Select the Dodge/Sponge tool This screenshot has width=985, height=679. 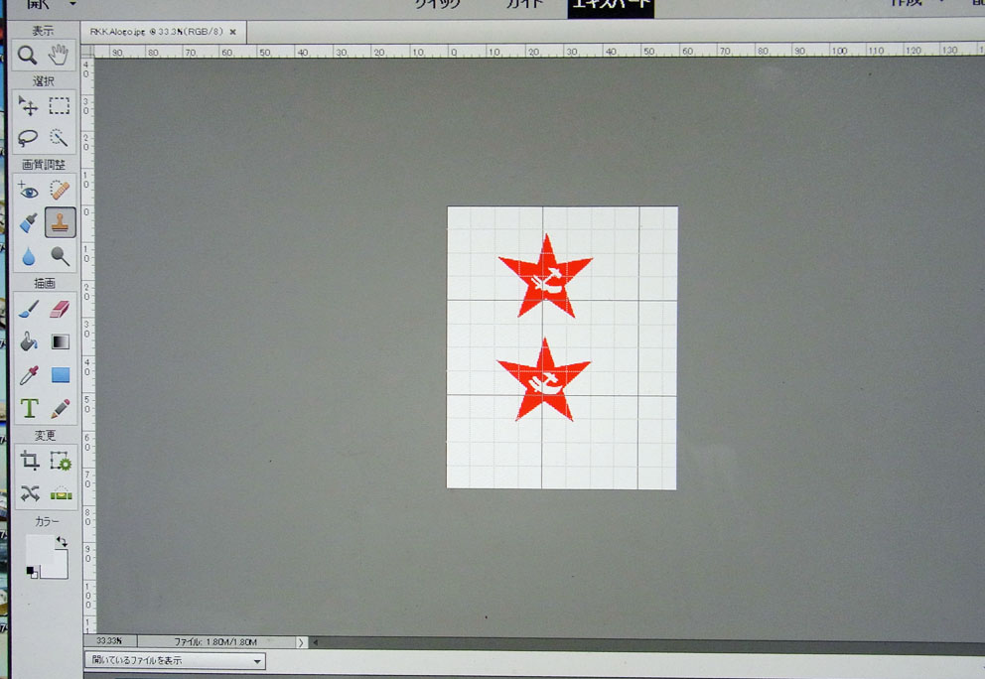point(61,256)
